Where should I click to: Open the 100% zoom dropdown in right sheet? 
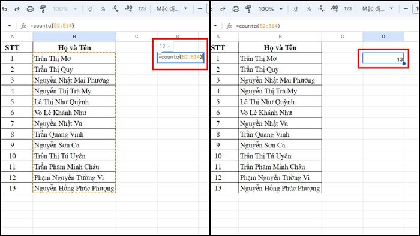click(271, 9)
